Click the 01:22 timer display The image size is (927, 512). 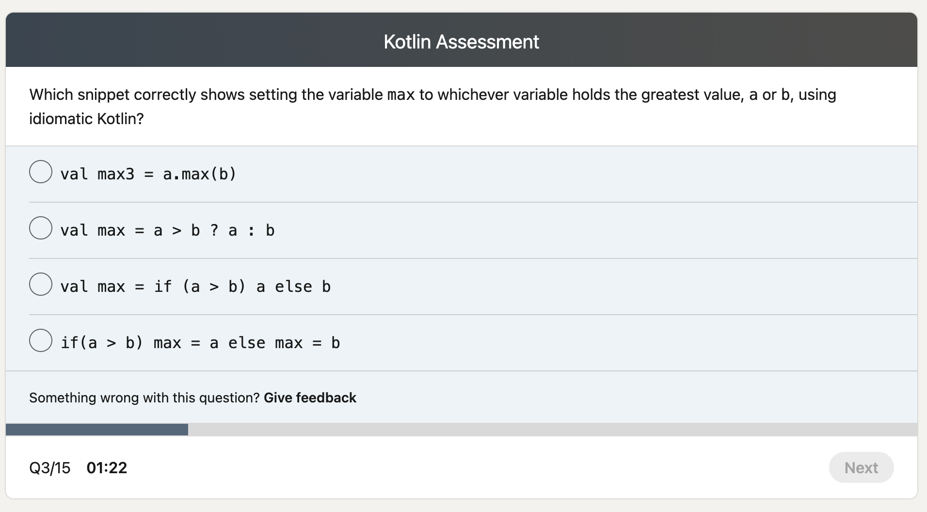coord(107,467)
